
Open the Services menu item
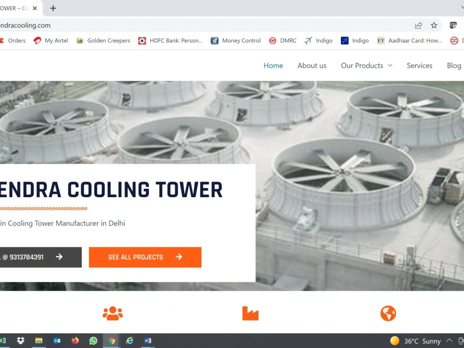419,66
